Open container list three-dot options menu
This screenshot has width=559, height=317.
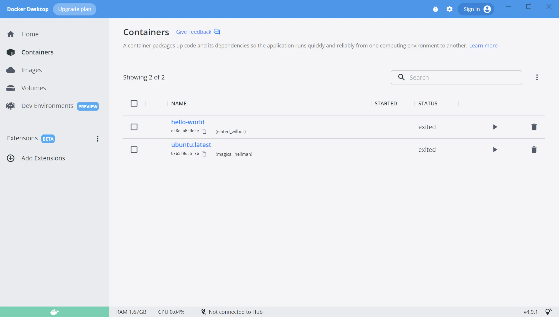[x=537, y=77]
